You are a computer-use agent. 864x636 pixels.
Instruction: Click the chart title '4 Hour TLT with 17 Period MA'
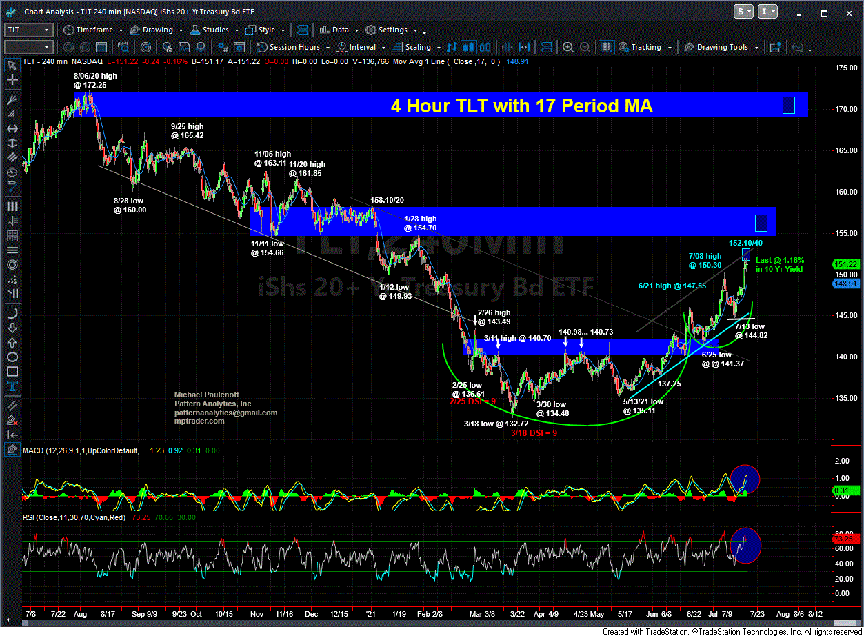(x=521, y=106)
